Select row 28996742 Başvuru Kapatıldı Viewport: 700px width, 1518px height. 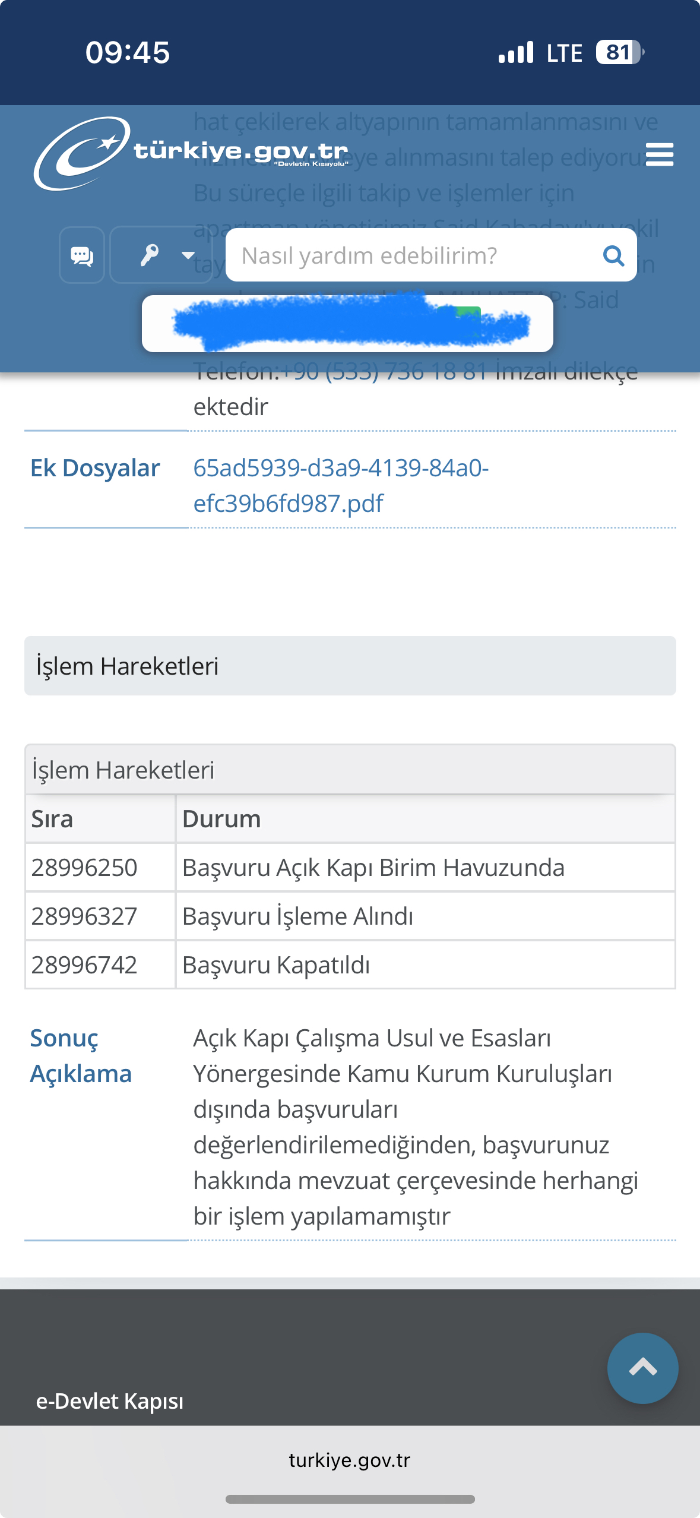point(350,965)
